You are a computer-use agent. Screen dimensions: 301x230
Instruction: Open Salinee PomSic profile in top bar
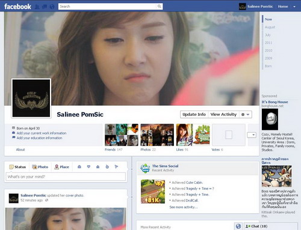(256, 7)
